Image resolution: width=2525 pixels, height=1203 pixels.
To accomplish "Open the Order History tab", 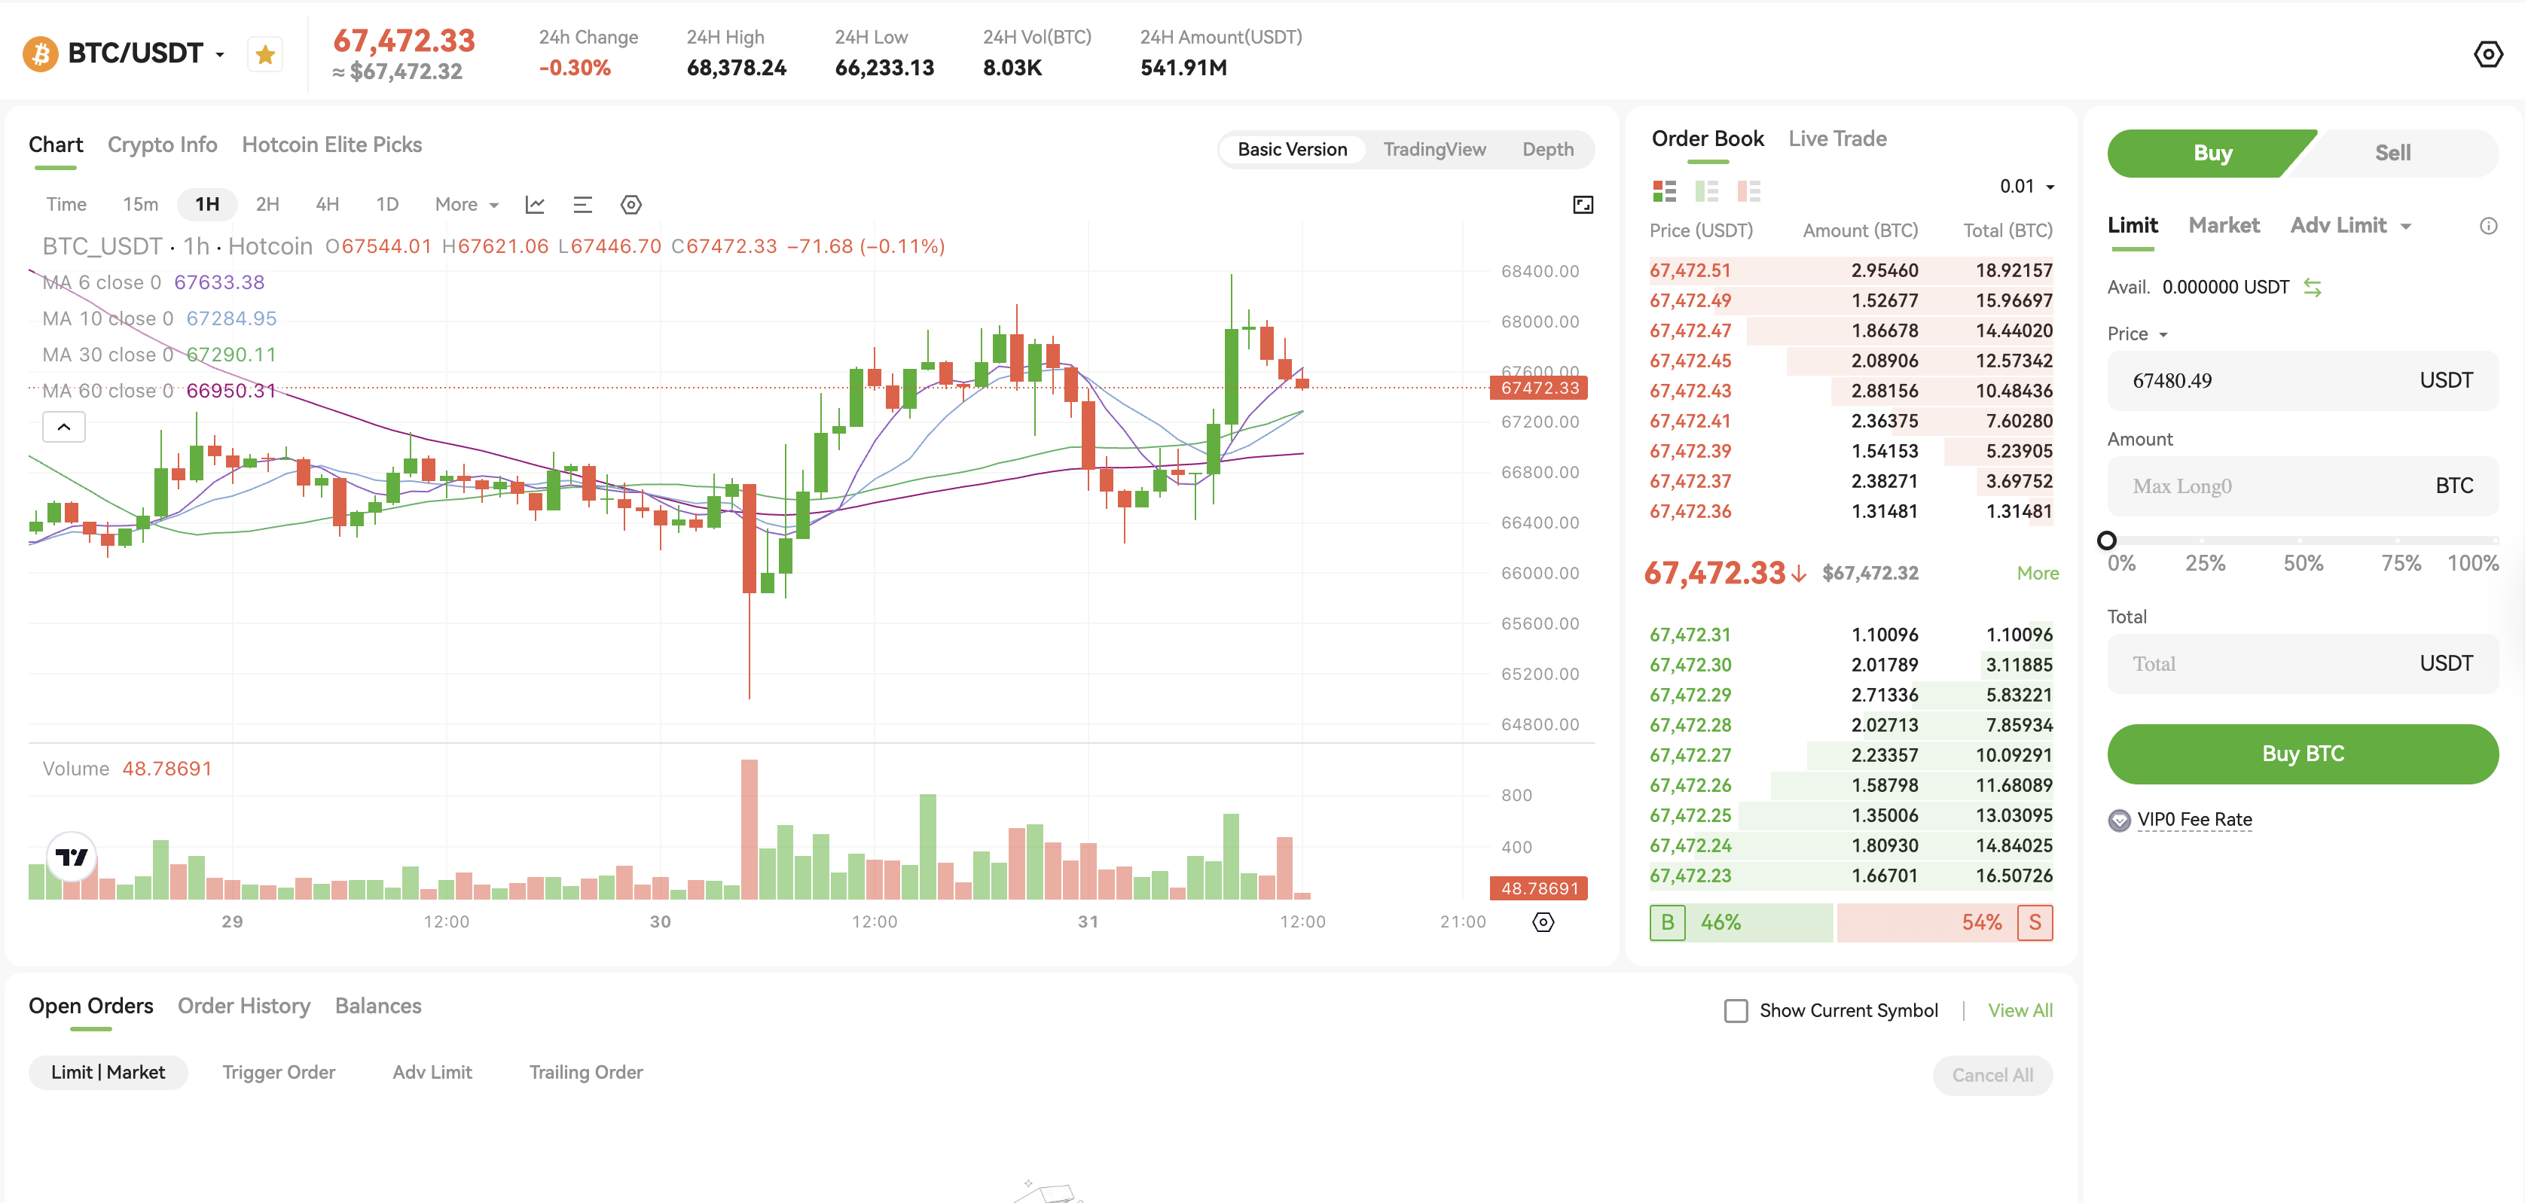I will [243, 1006].
